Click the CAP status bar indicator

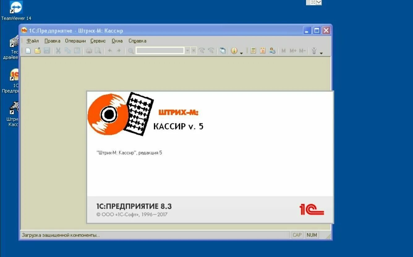click(x=297, y=235)
